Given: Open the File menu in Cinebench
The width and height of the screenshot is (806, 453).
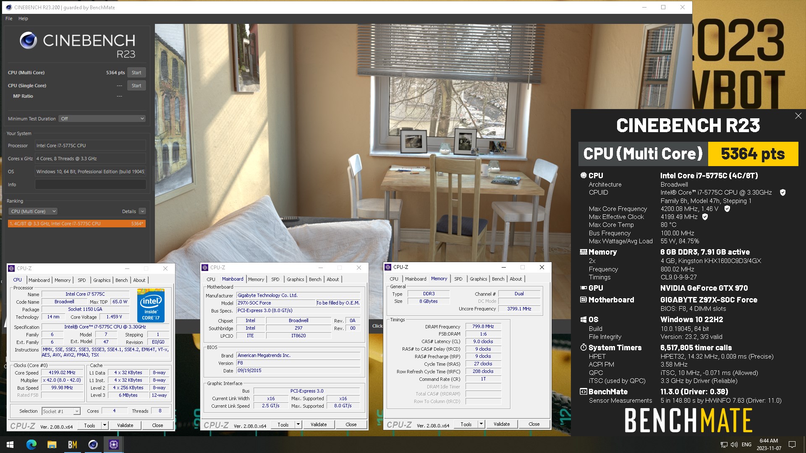Looking at the screenshot, I should pyautogui.click(x=9, y=18).
